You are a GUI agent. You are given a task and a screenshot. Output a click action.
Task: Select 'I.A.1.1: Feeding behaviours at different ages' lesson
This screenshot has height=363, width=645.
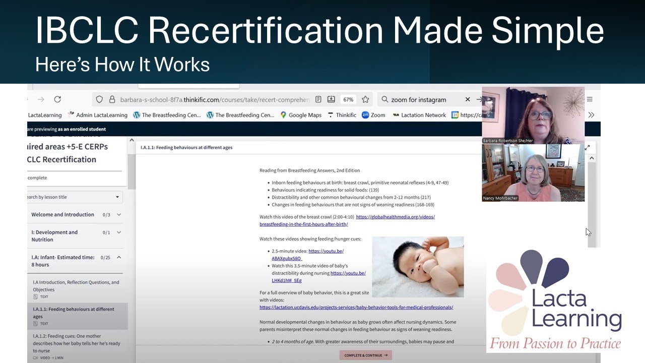[77, 316]
